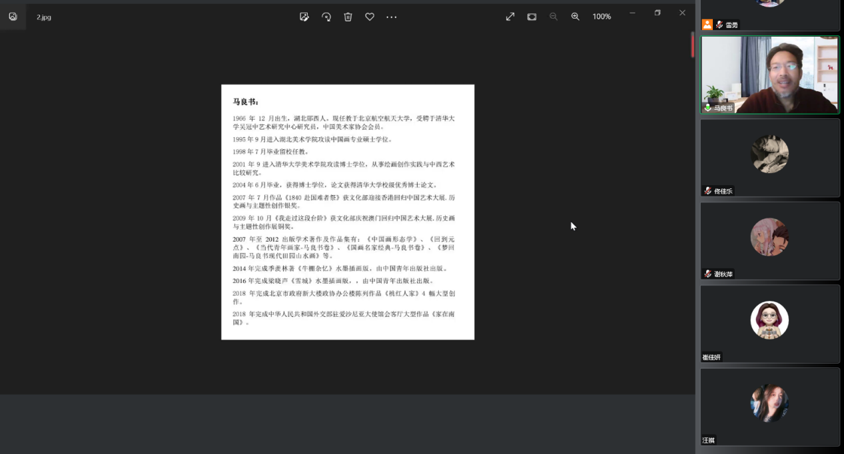
Task: Click the 100% zoom level indicator
Action: pos(602,17)
